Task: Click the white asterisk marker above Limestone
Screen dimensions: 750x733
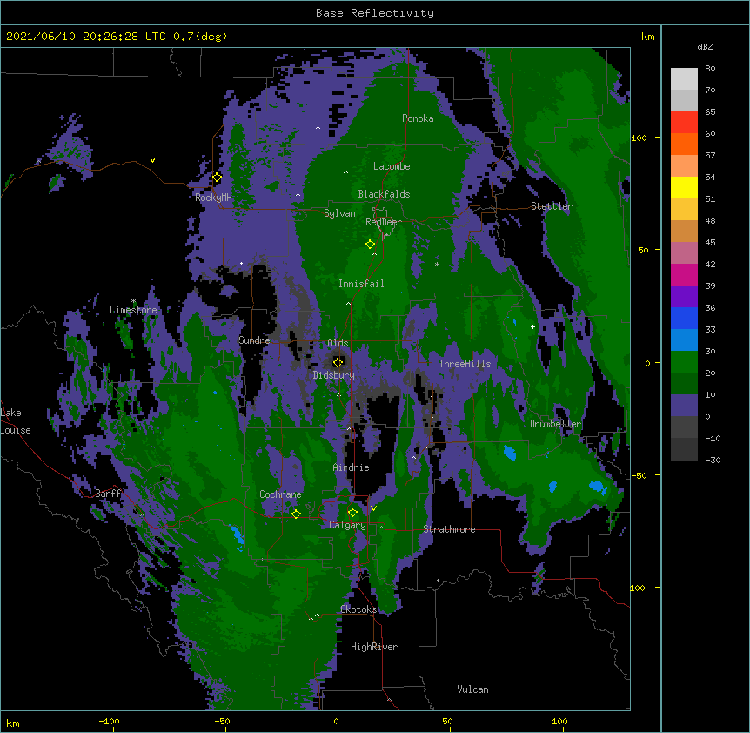Action: (x=133, y=301)
